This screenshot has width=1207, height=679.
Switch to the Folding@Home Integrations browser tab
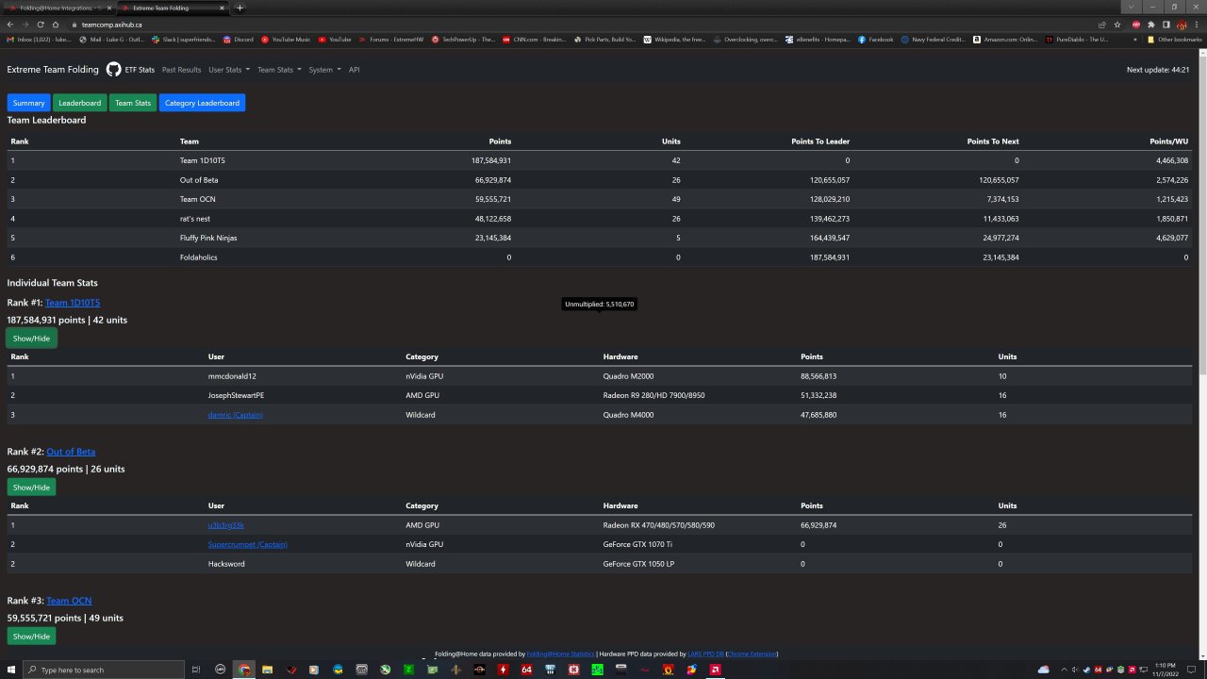point(55,8)
